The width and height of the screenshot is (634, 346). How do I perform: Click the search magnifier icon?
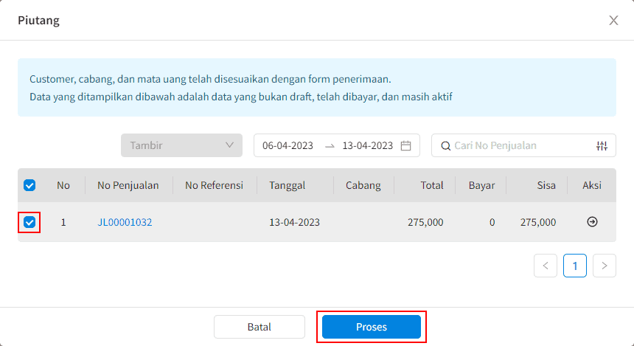coord(445,145)
